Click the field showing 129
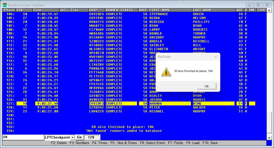Viewport: 274px width, 148px height. tap(92, 137)
